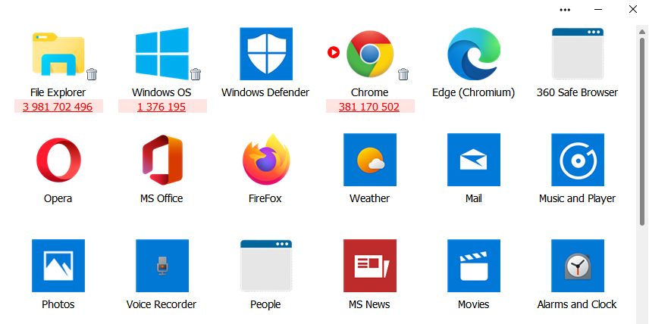Open the File Explorer count link 3 981 702 496
Image resolution: width=649 pixels, height=324 pixels.
coord(58,107)
